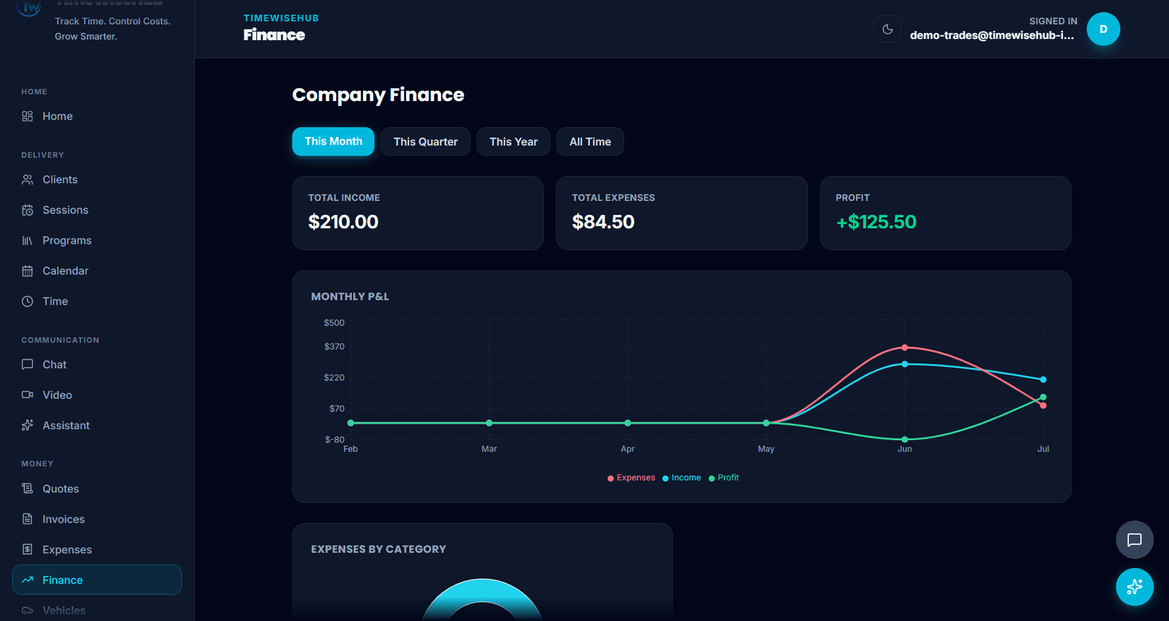This screenshot has width=1169, height=621.
Task: Click the Chat bubble icon in sidebar
Action: click(27, 365)
